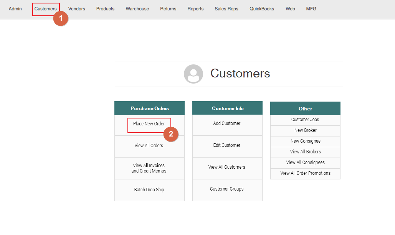Open the Customers menu in top bar
The height and width of the screenshot is (235, 395).
pyautogui.click(x=45, y=9)
